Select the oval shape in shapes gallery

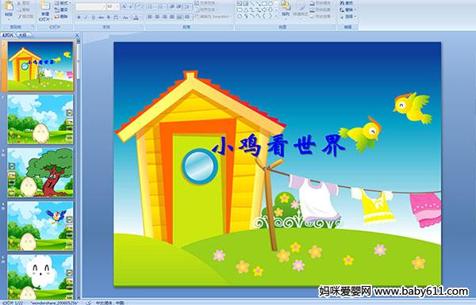pos(271,4)
